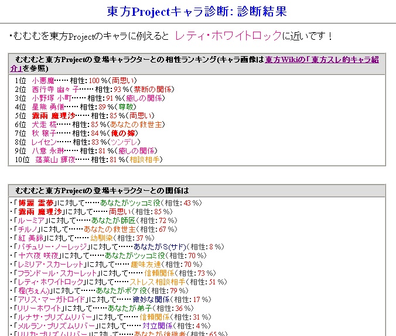Click the ルナサ・プリズムリバー name

tap(54, 317)
